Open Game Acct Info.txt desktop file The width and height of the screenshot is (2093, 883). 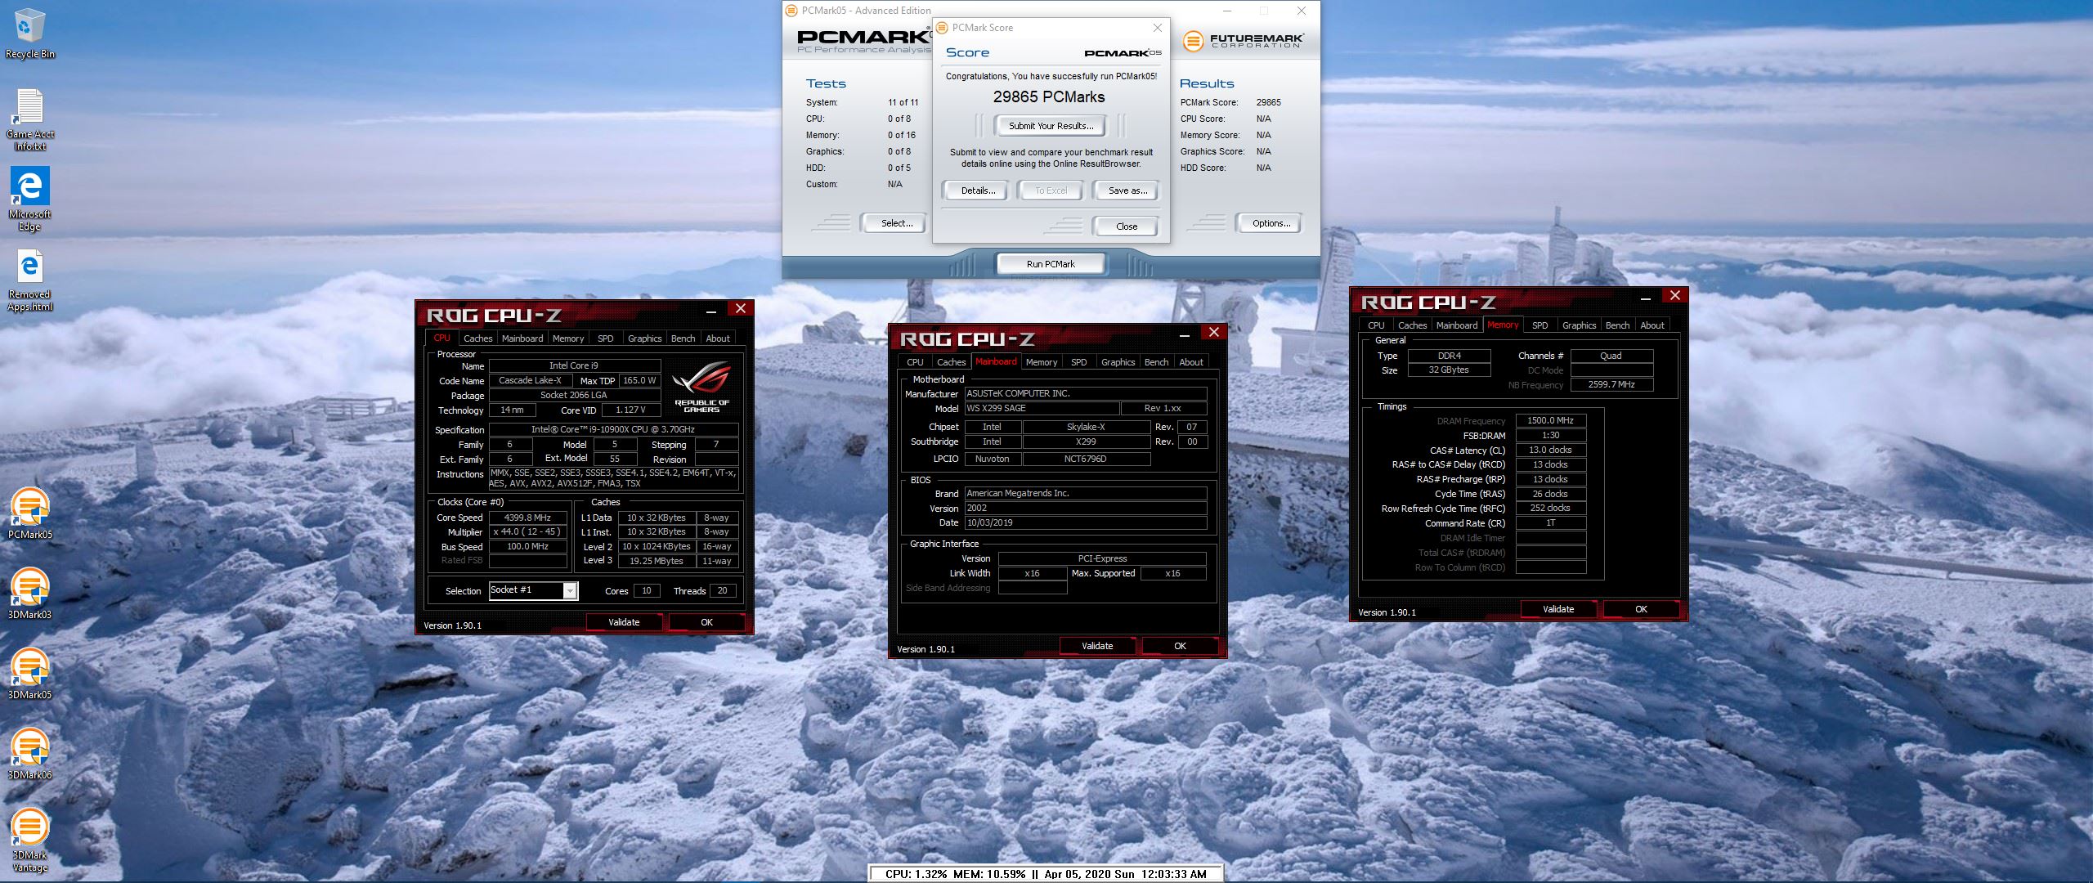29,119
